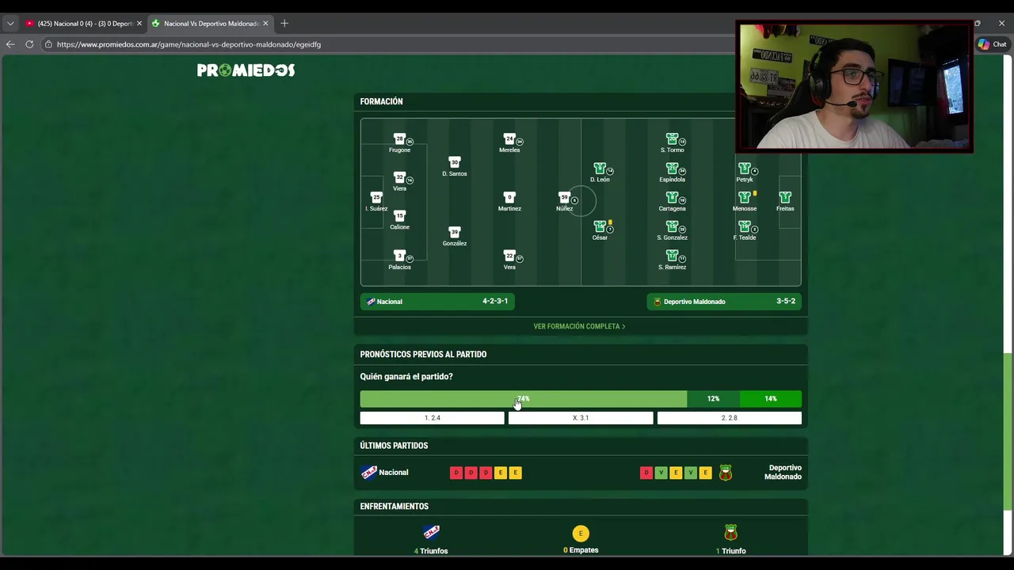Select Mereles' number 24 shirt icon

pyautogui.click(x=509, y=139)
